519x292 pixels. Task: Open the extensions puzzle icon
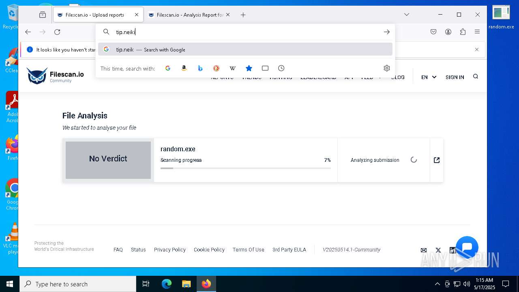click(463, 32)
